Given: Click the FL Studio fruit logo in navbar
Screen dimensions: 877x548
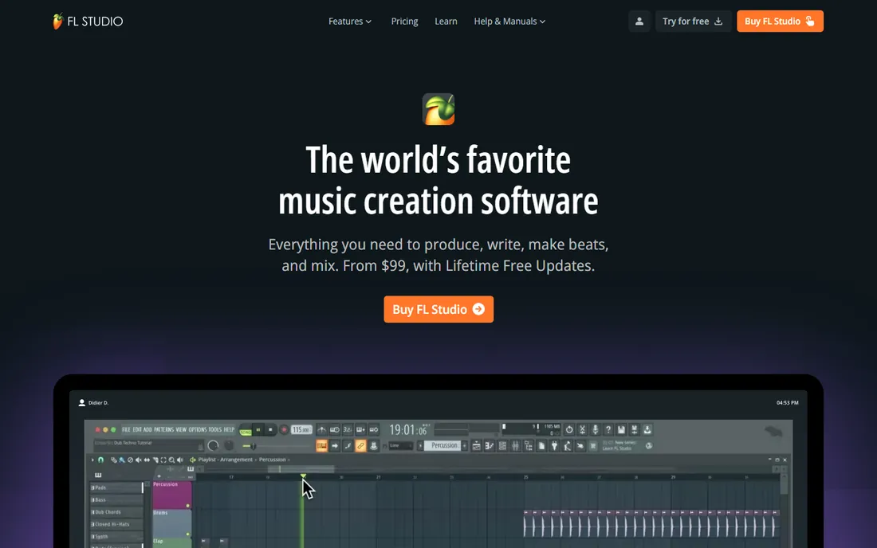Looking at the screenshot, I should tap(57, 22).
